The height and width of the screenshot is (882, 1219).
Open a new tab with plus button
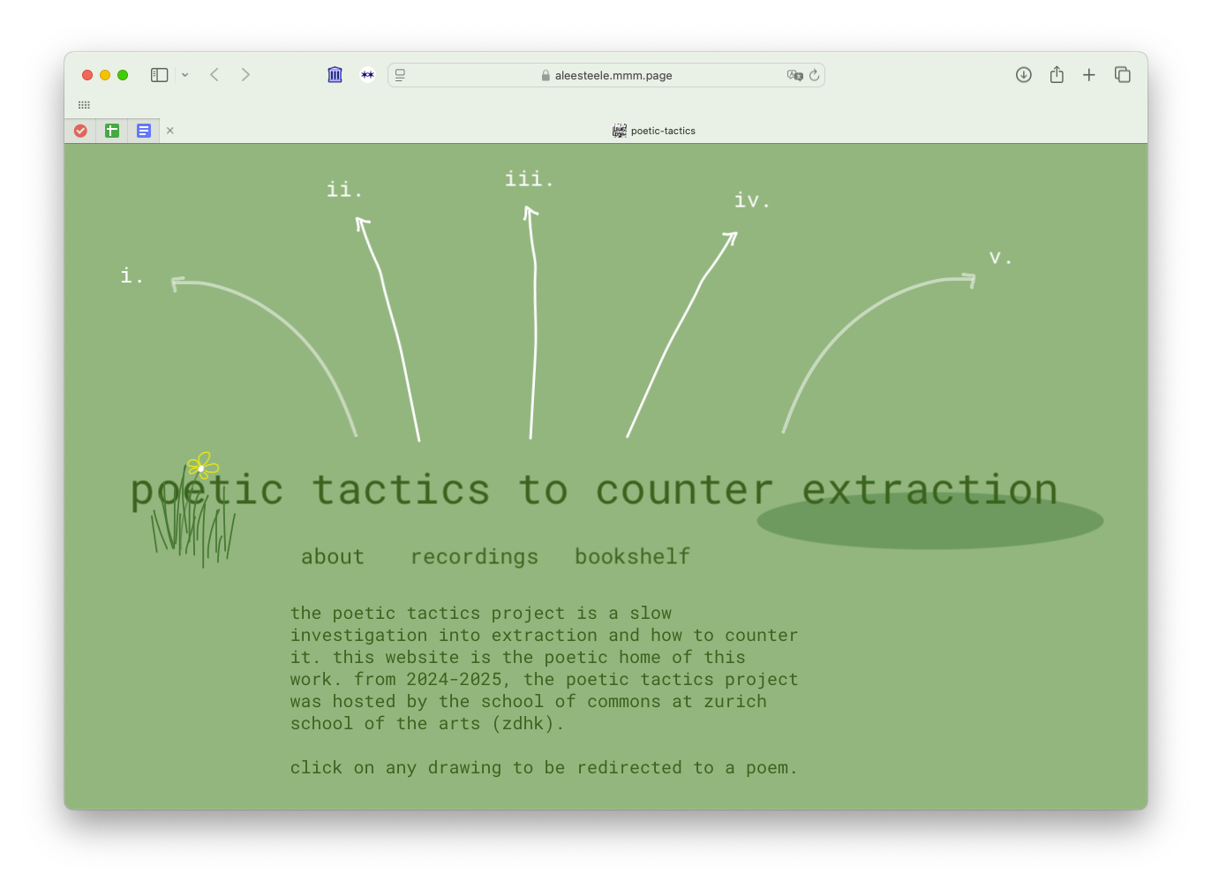1089,75
